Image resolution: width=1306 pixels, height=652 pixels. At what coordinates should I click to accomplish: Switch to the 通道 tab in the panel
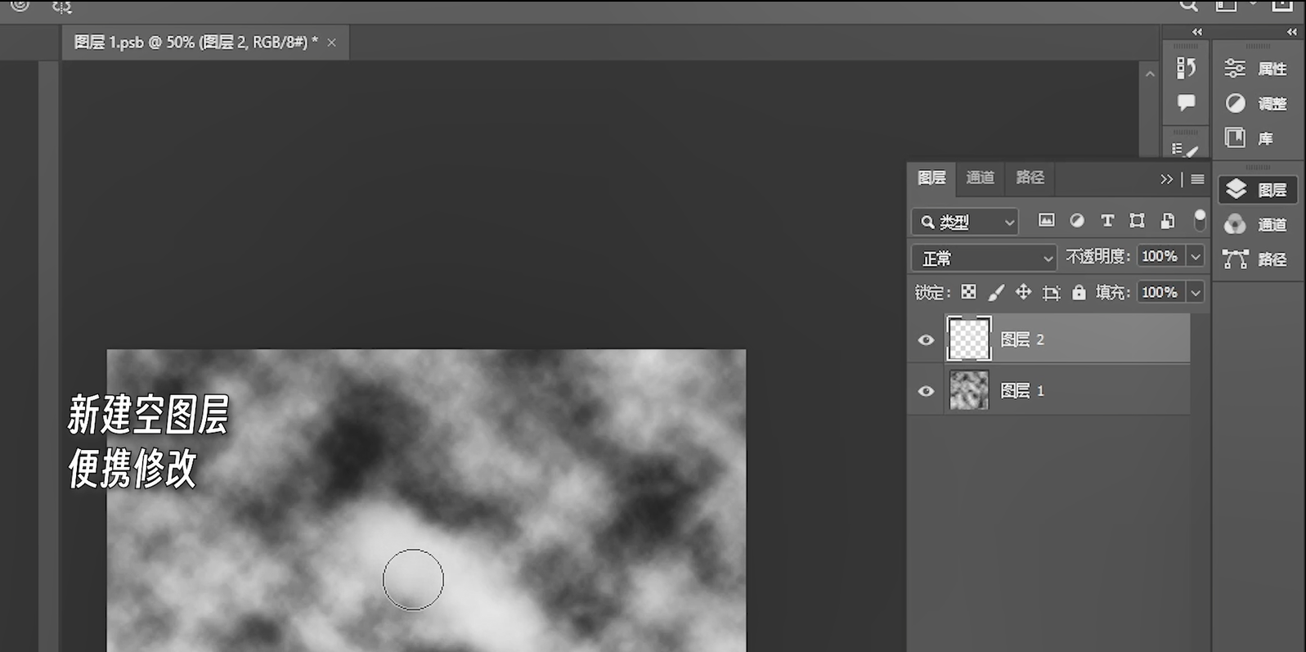point(980,178)
